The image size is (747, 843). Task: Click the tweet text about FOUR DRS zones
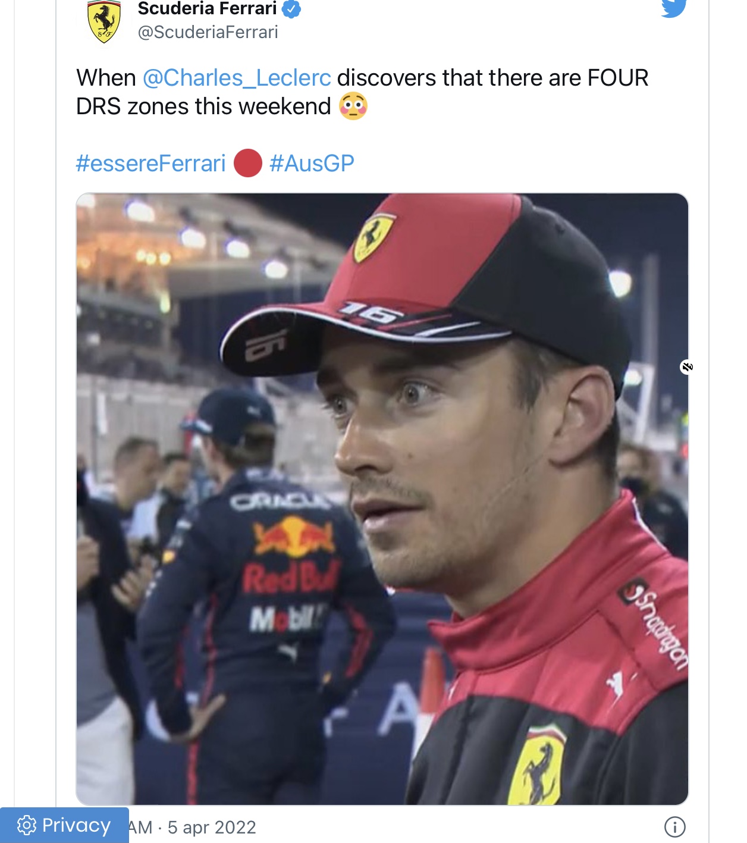(362, 92)
